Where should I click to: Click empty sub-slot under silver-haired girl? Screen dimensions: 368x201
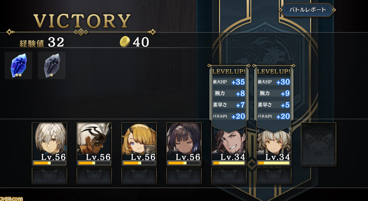coord(274,176)
